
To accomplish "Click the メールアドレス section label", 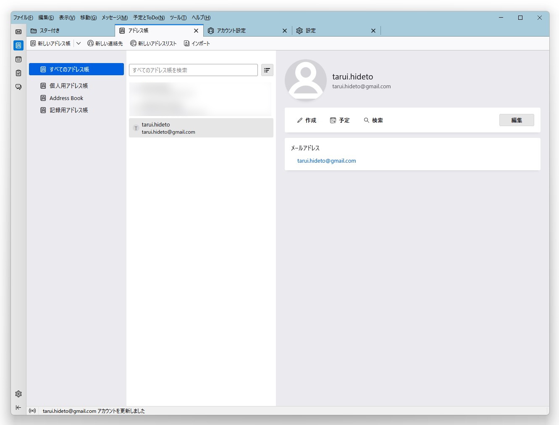I will pyautogui.click(x=305, y=148).
